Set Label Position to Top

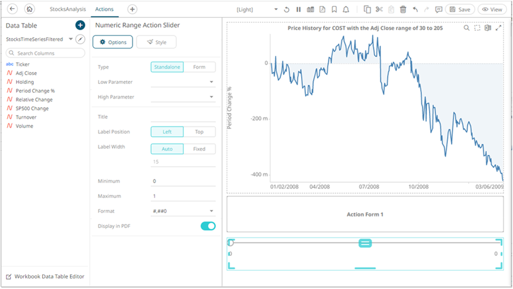pos(199,132)
